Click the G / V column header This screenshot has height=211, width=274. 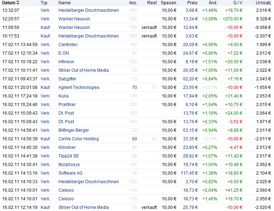click(x=237, y=3)
